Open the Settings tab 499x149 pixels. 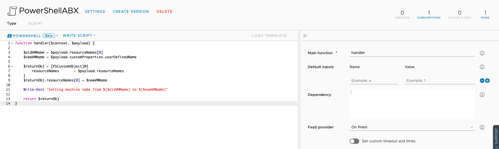[95, 12]
